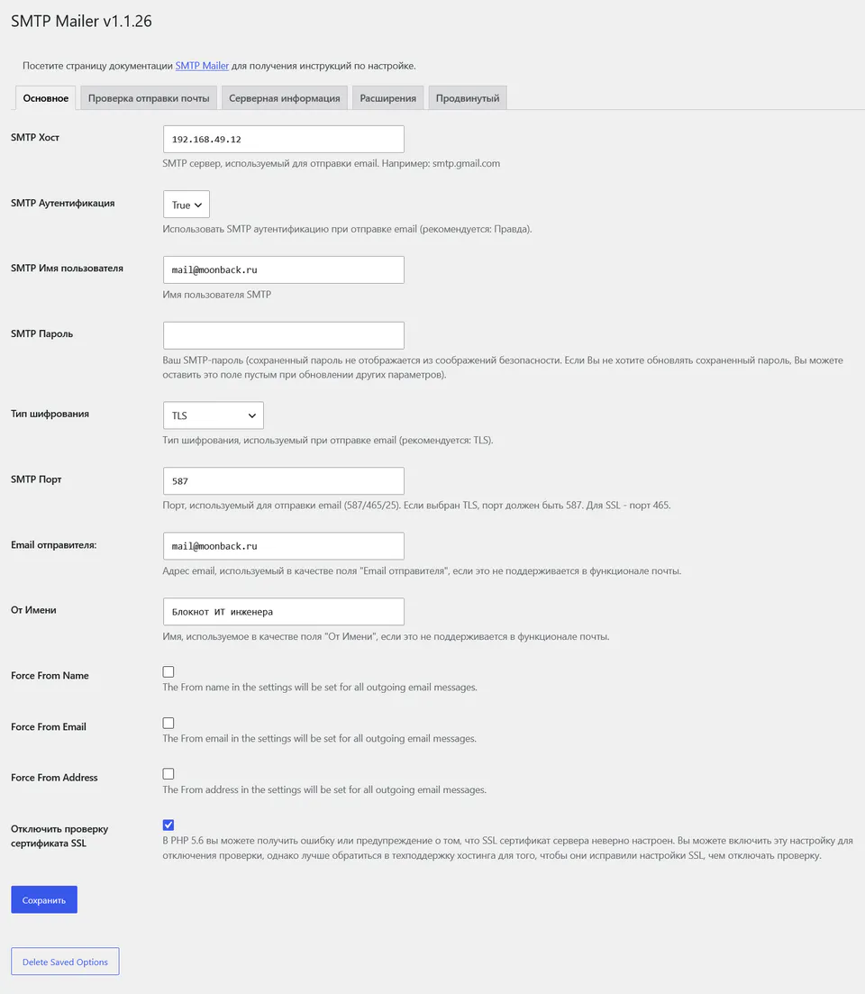Click the Delete Saved Options button
This screenshot has width=865, height=994.
pyautogui.click(x=65, y=961)
